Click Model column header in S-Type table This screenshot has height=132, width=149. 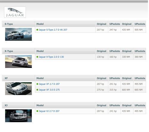coord(40,24)
